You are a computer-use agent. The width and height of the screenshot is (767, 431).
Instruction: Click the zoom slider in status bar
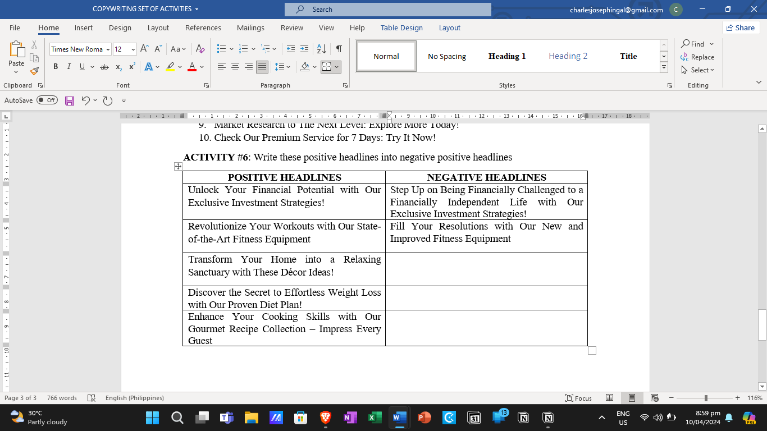click(x=706, y=398)
